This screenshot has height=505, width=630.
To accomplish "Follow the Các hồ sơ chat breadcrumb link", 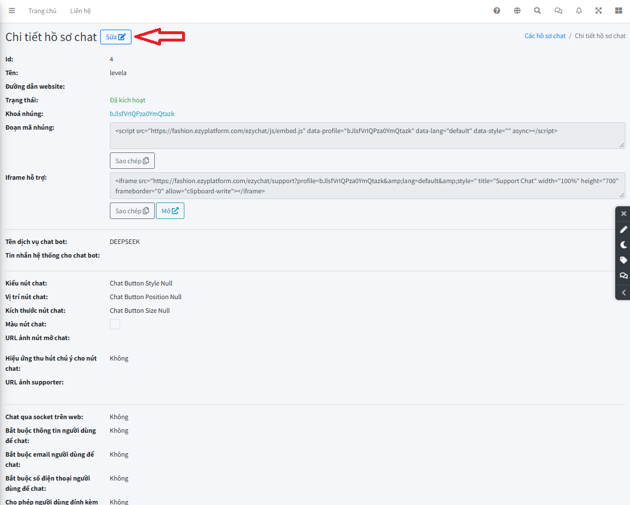I will pyautogui.click(x=545, y=36).
